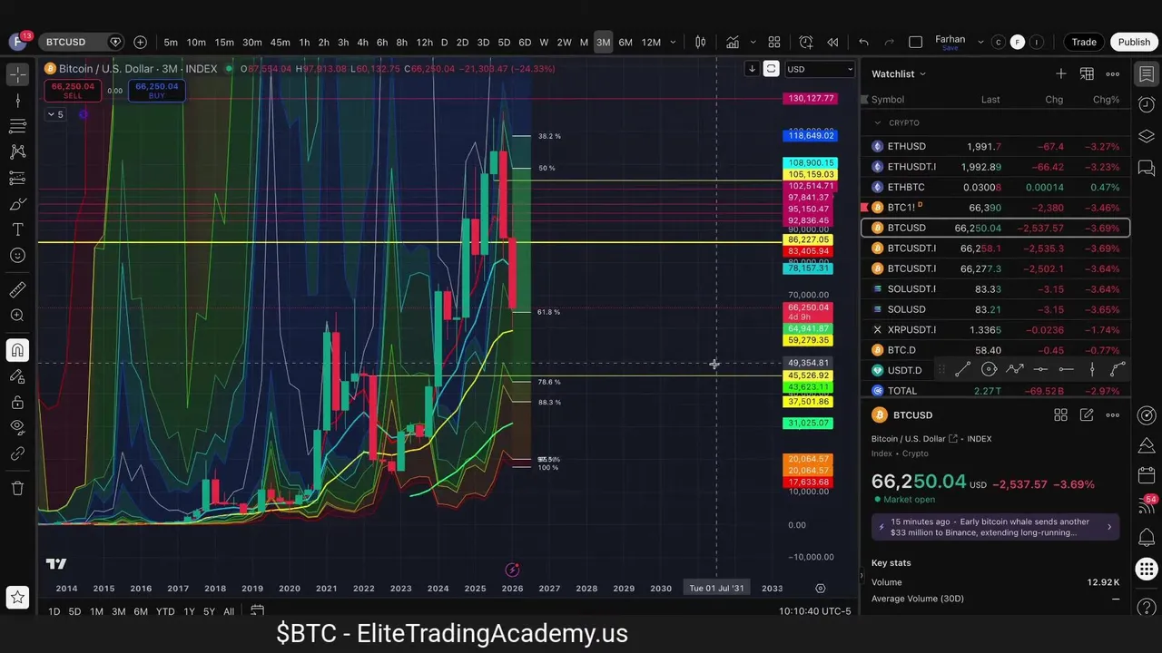
Task: Toggle the favorites toolbar star
Action: click(17, 598)
